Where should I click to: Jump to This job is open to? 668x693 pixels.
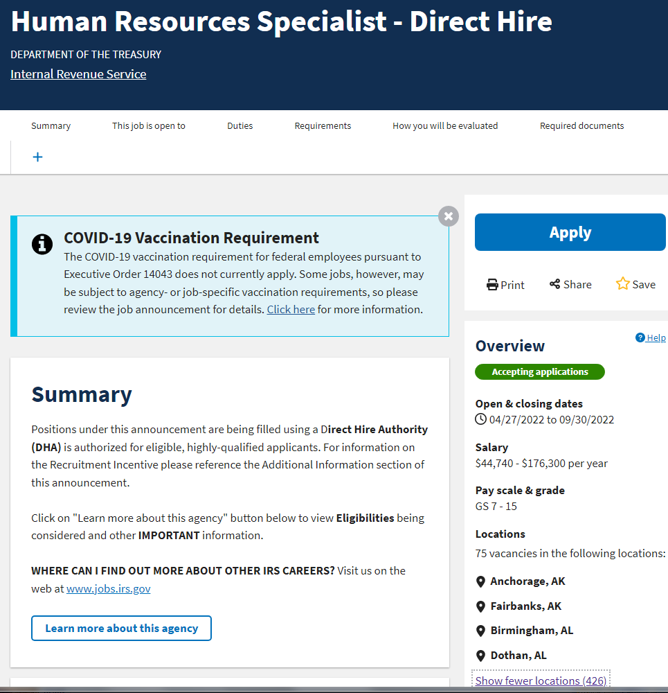(149, 126)
